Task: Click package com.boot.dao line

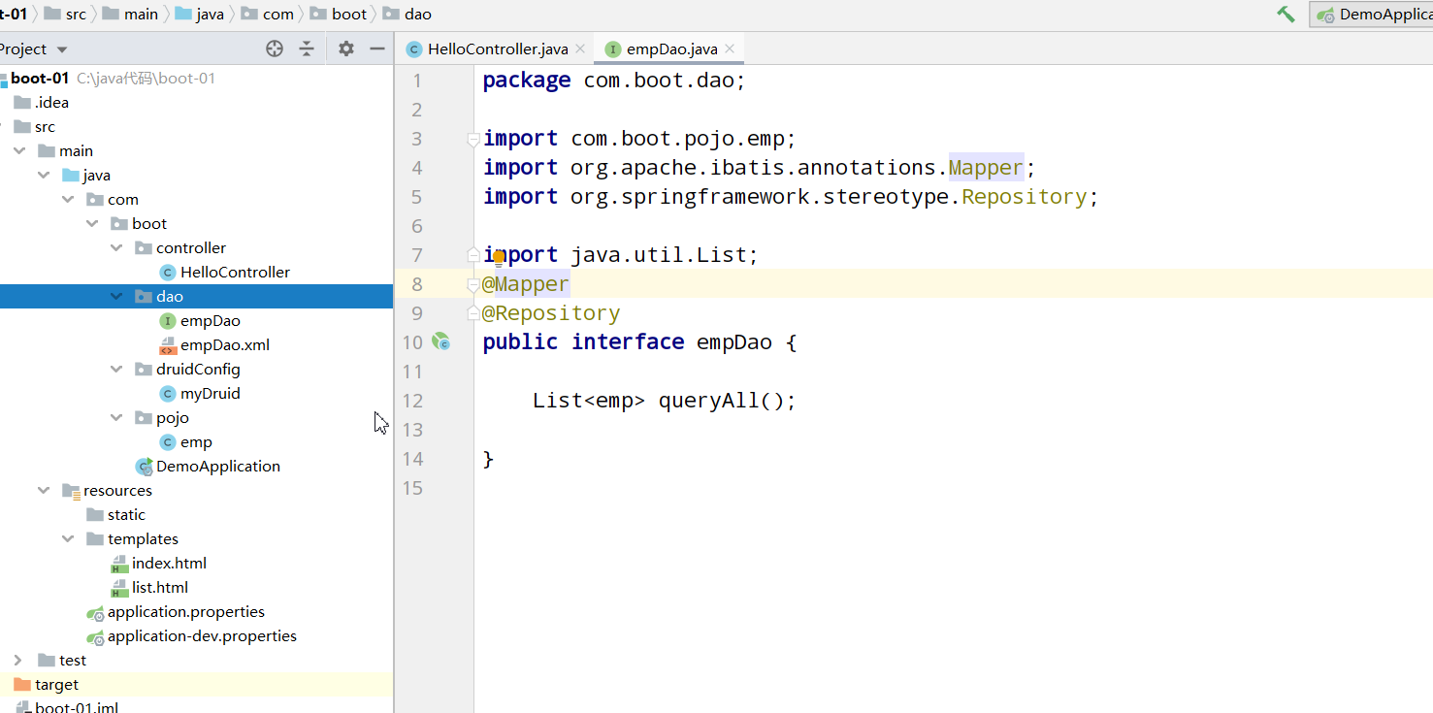Action: coord(614,80)
